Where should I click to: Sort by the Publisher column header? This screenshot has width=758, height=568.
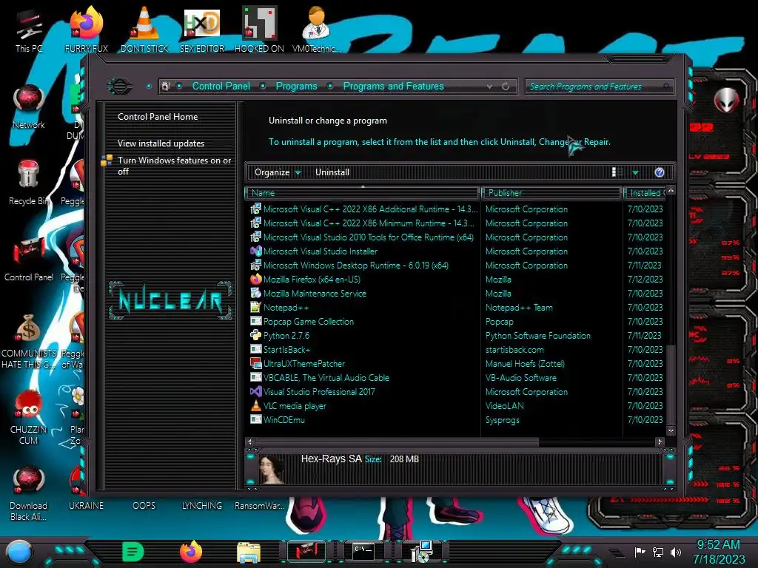551,193
